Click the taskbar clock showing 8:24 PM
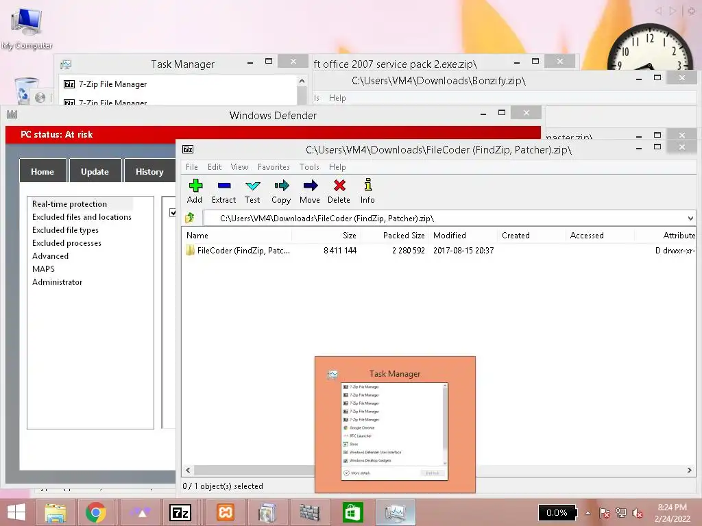The image size is (702, 526). click(672, 513)
